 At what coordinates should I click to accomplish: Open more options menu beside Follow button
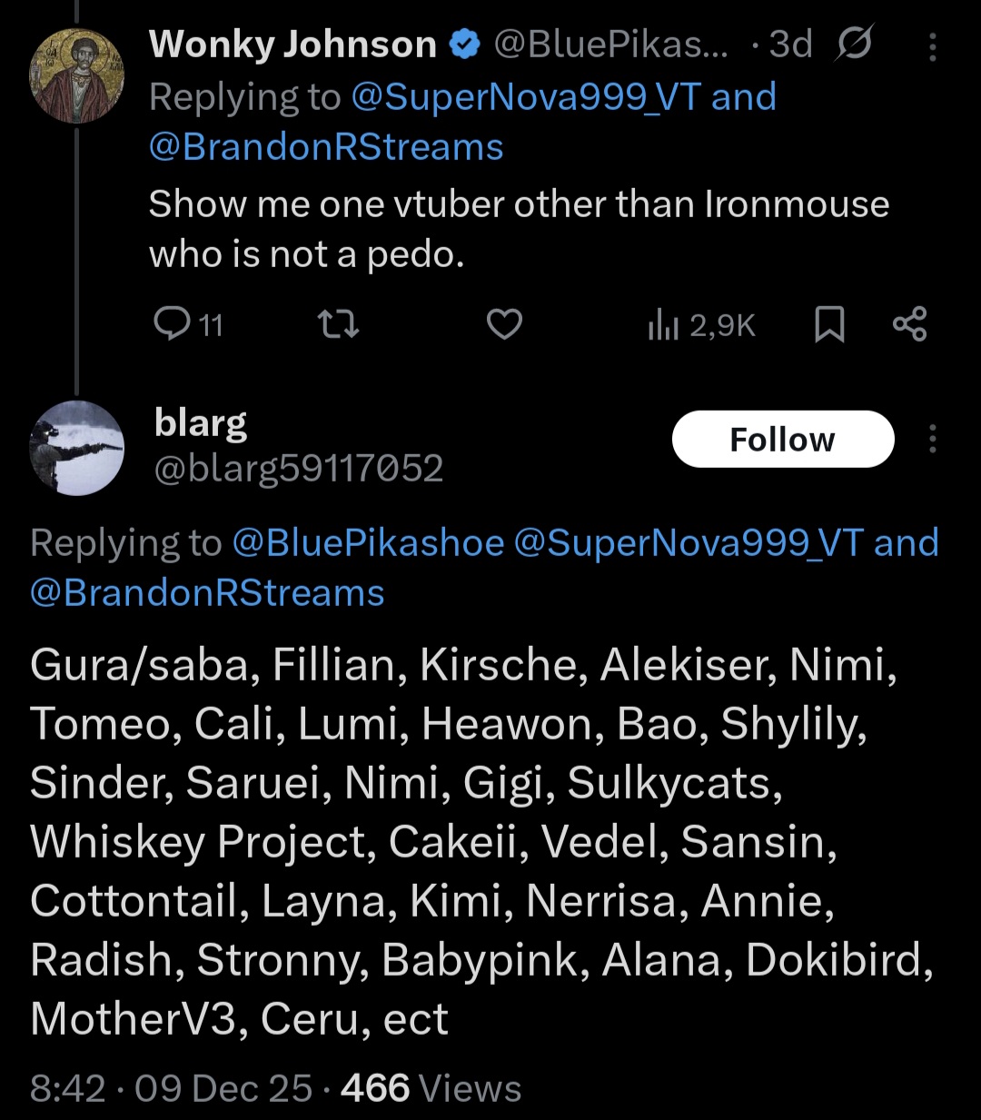click(932, 440)
